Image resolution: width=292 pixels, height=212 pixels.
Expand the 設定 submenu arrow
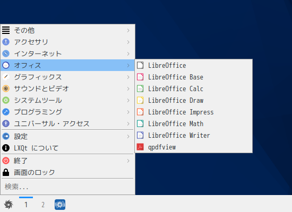(x=128, y=136)
